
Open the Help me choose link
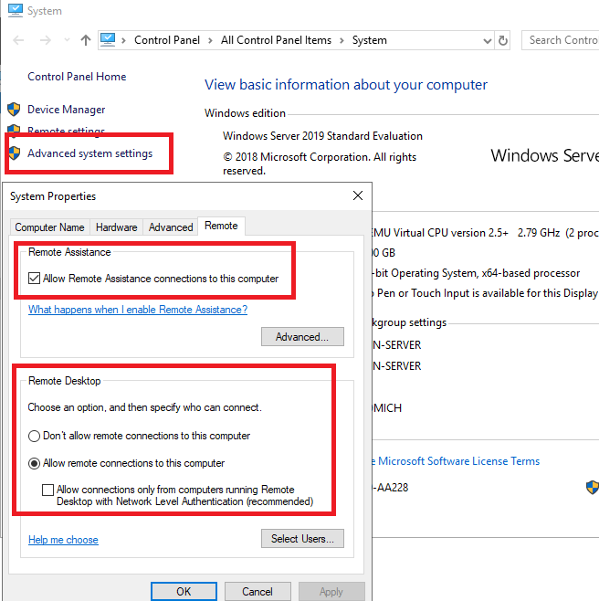pos(63,540)
